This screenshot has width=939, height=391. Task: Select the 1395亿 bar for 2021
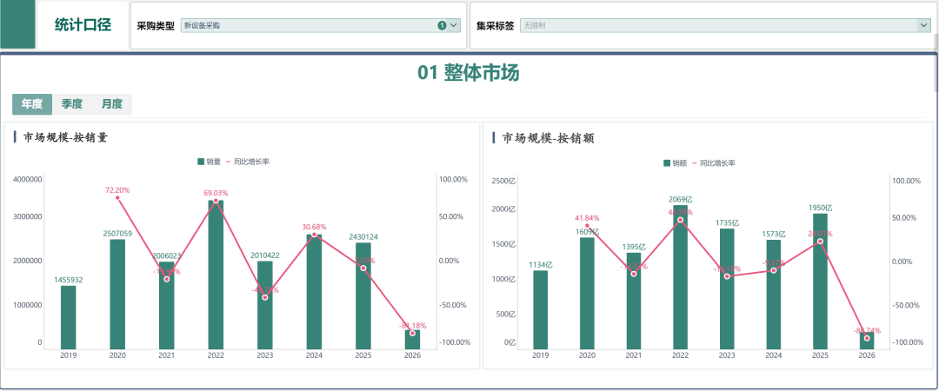(x=634, y=301)
